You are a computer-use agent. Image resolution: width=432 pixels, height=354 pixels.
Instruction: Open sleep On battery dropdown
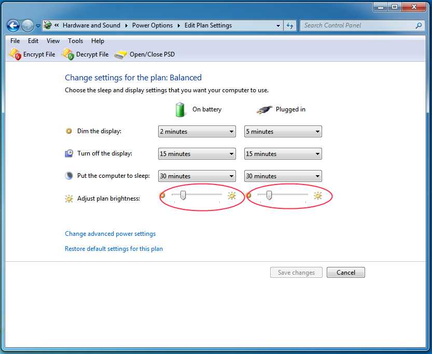coord(197,176)
